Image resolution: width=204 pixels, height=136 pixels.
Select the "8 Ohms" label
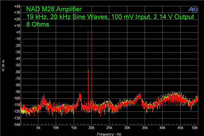click(x=38, y=24)
